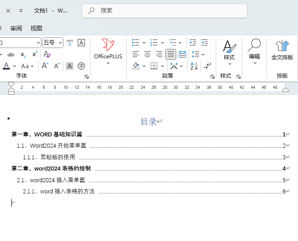Open Asian layout dropdown arrow

point(182,66)
